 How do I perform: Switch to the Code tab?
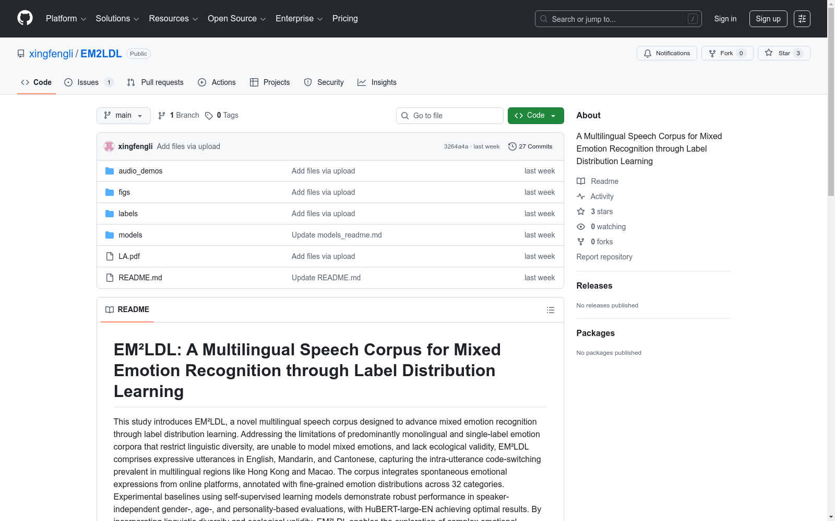(x=37, y=82)
